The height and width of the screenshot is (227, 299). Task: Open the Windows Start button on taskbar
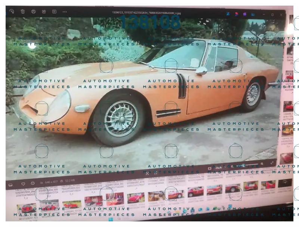click(x=110, y=220)
